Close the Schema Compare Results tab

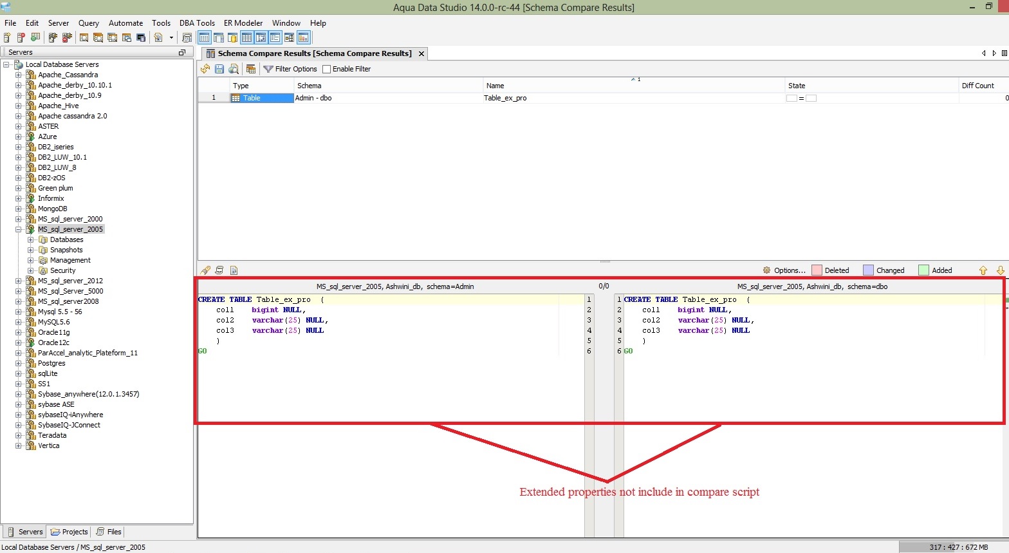pos(421,53)
